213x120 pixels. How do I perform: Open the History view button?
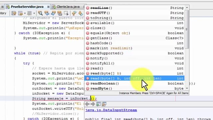3,13
